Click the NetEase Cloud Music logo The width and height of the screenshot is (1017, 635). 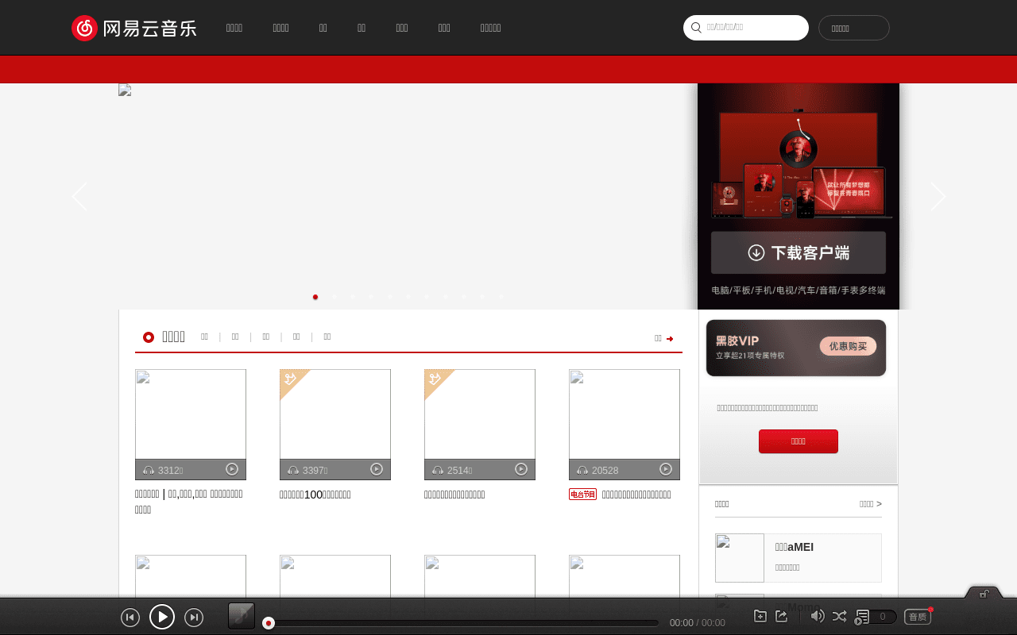[x=133, y=28]
